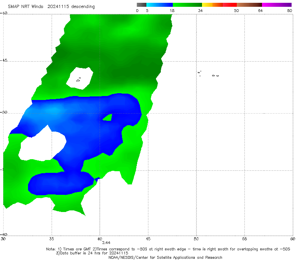Click the island outlines east of 50 longitude
The image size is (296, 260).
pyautogui.click(x=208, y=74)
